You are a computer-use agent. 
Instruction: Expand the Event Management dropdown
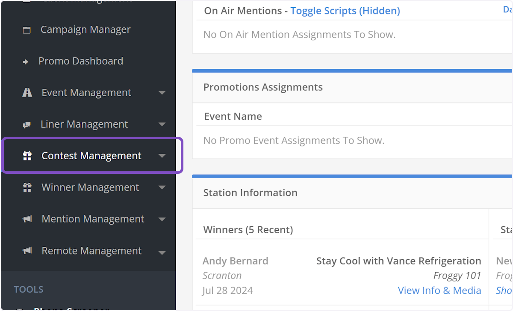click(162, 92)
